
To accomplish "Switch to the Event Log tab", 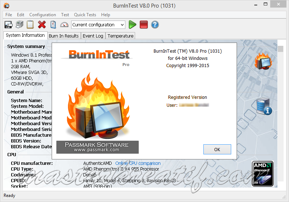I will pos(93,36).
